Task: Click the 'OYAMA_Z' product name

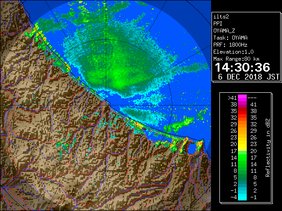Action: (x=224, y=31)
